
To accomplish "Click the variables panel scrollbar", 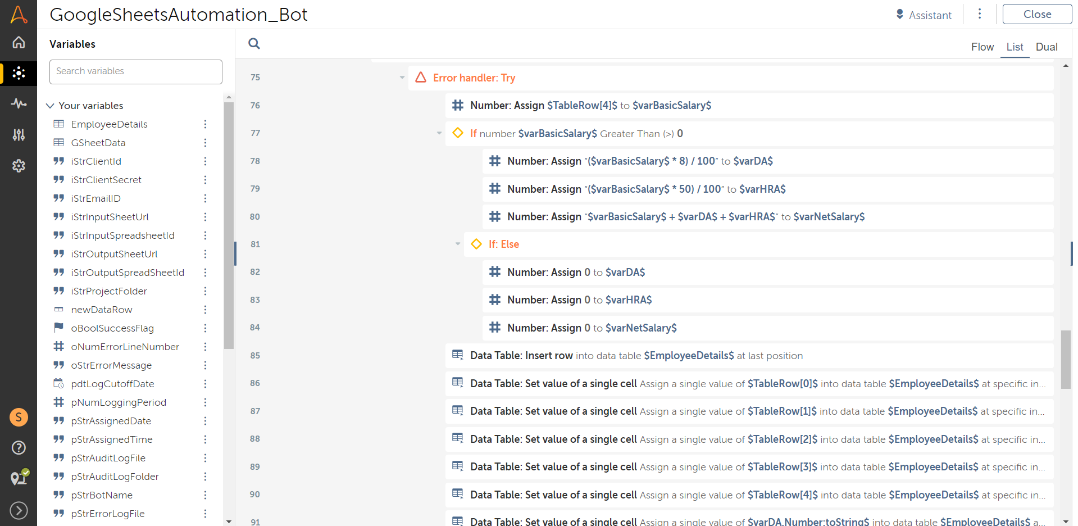I will click(229, 225).
